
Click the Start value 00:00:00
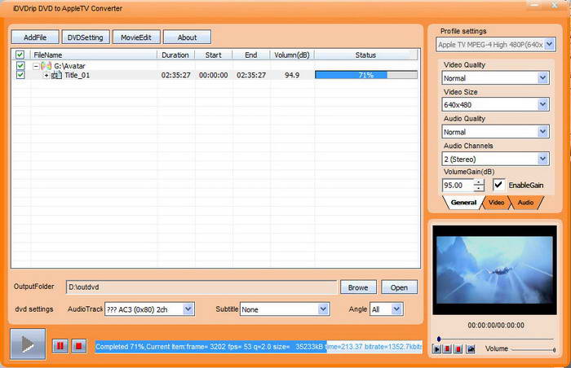coord(214,75)
